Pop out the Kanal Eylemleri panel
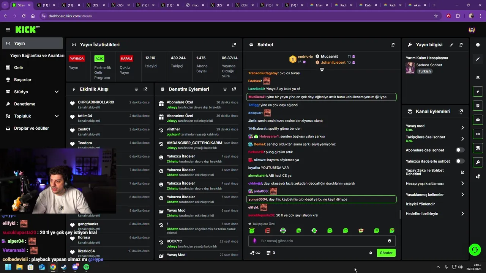Image resolution: width=486 pixels, height=273 pixels. coord(461,111)
